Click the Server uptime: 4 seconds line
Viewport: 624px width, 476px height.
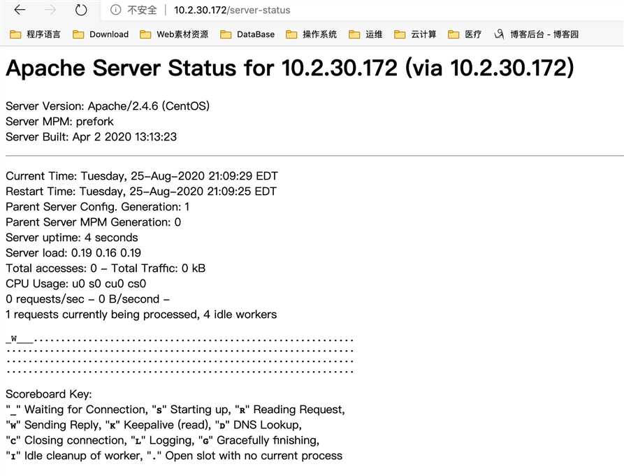pyautogui.click(x=72, y=238)
